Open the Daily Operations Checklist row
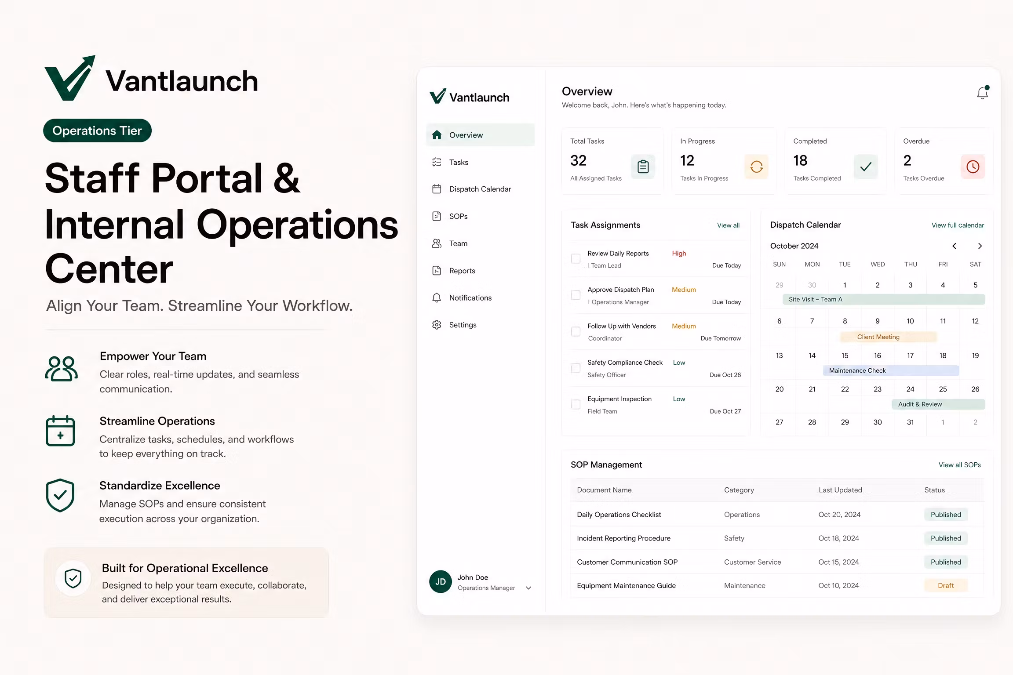 point(777,515)
